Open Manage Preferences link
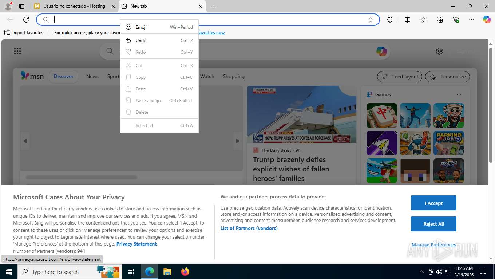Image resolution: width=495 pixels, height=279 pixels. point(433,245)
